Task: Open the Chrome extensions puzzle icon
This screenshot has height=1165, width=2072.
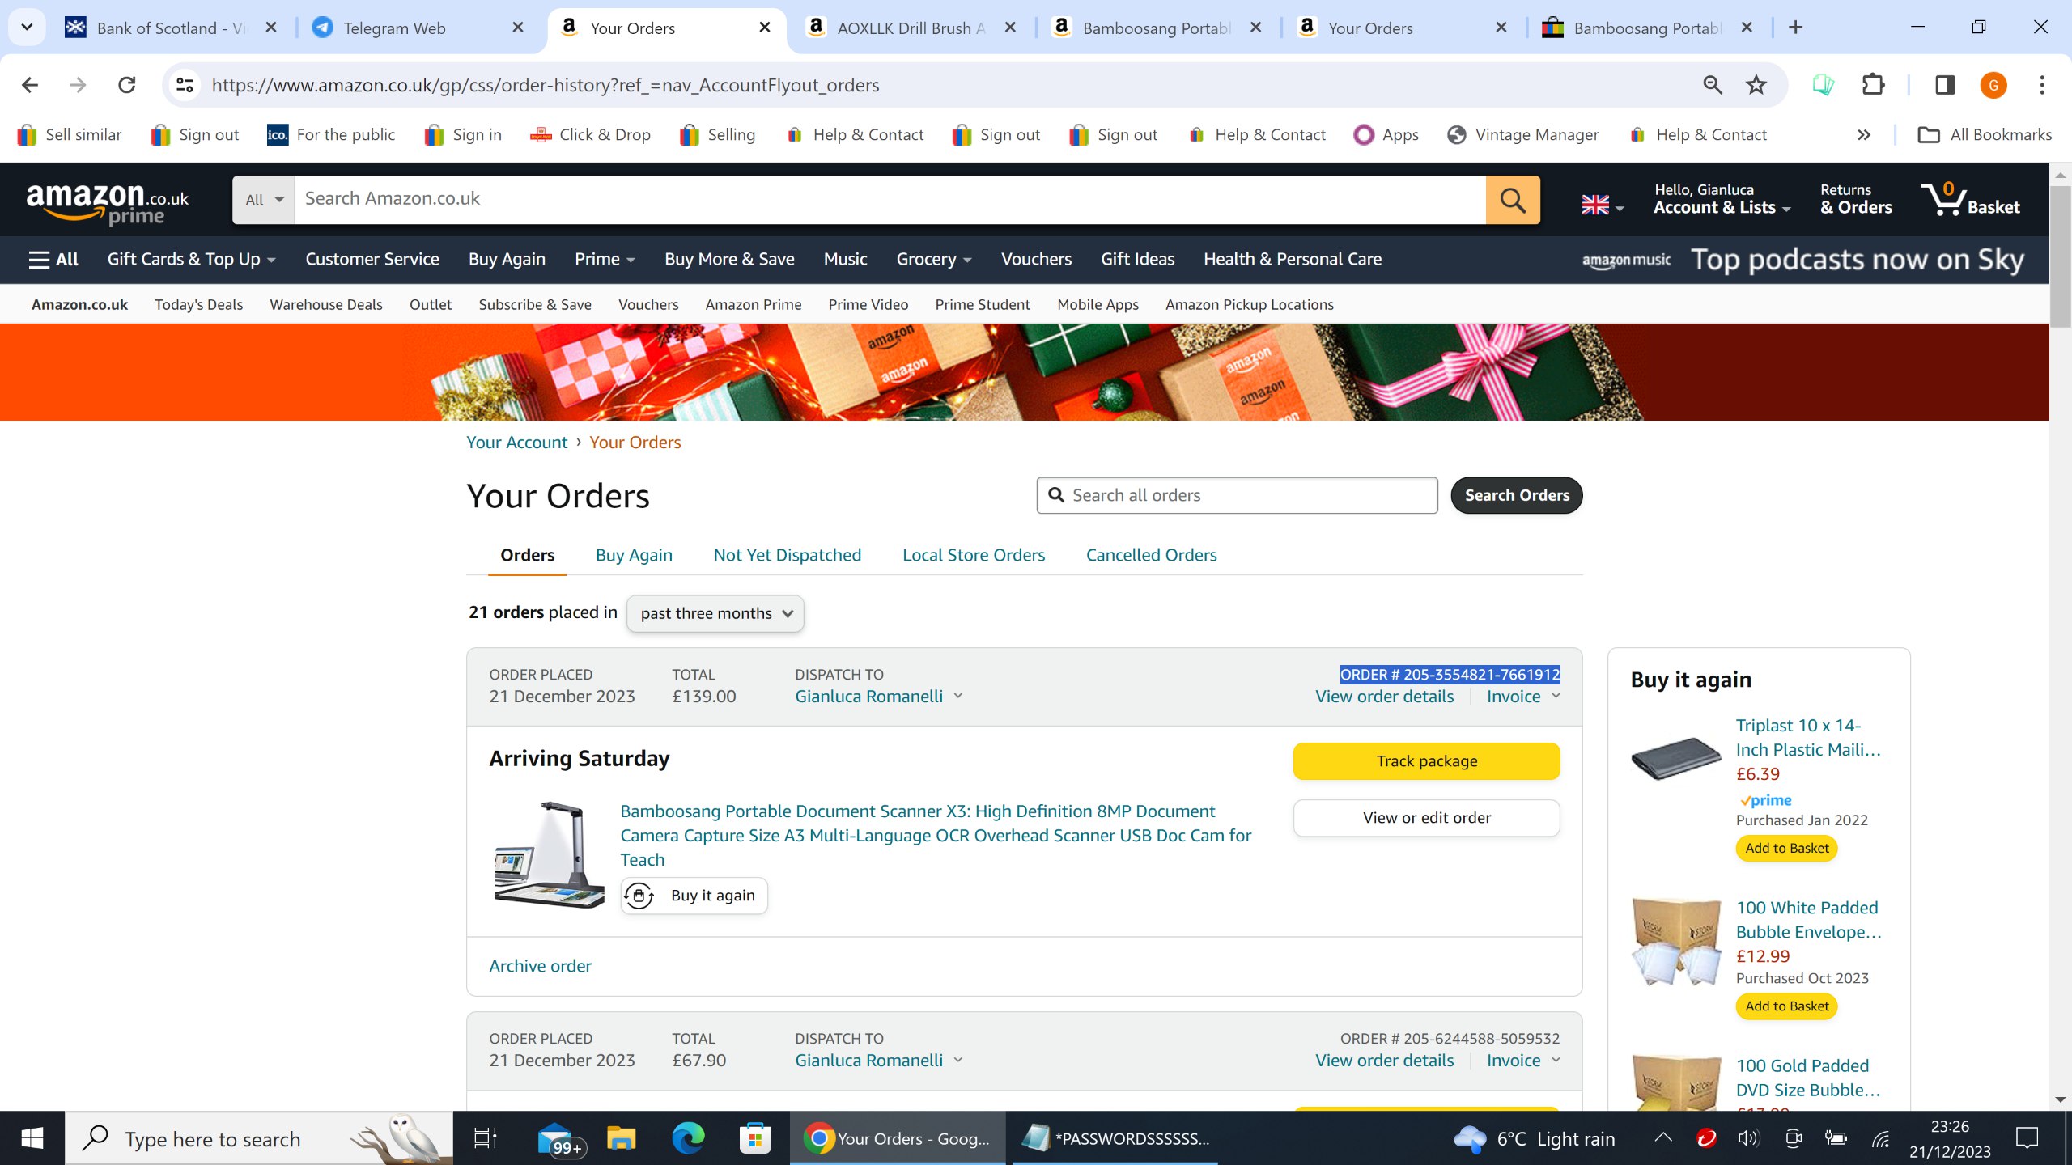Action: pyautogui.click(x=1873, y=85)
